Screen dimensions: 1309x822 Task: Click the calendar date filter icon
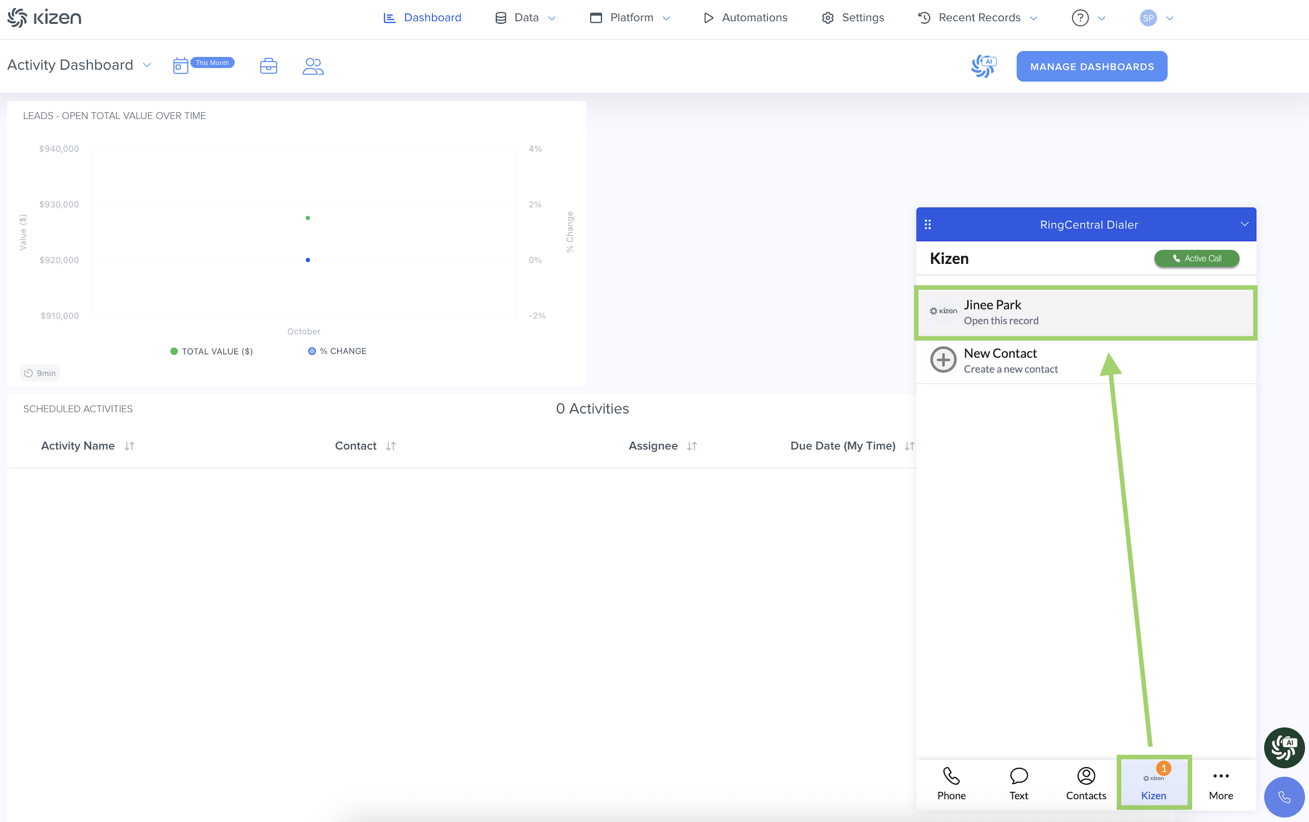[180, 66]
